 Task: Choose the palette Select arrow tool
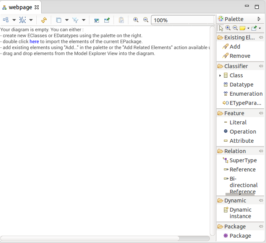pos(221,28)
